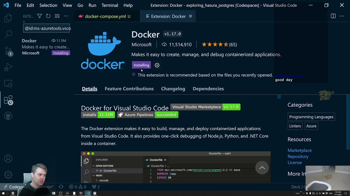Click the Windows Start button
The image size is (350, 196).
(x=4, y=193)
